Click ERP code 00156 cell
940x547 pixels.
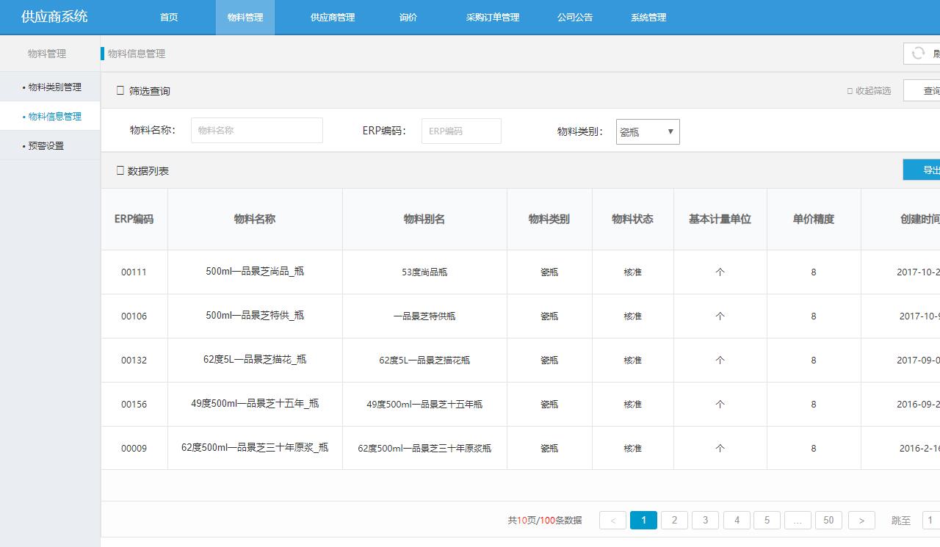[x=134, y=404]
